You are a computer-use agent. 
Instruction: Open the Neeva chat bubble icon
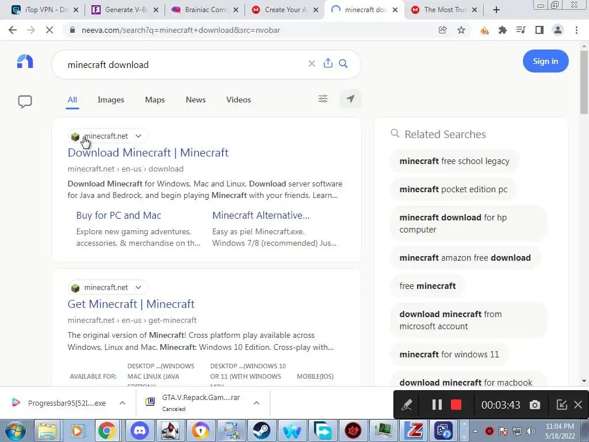[x=25, y=101]
